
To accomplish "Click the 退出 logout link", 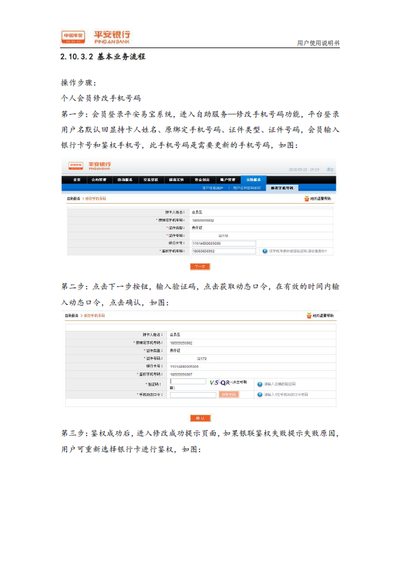I will (x=330, y=169).
